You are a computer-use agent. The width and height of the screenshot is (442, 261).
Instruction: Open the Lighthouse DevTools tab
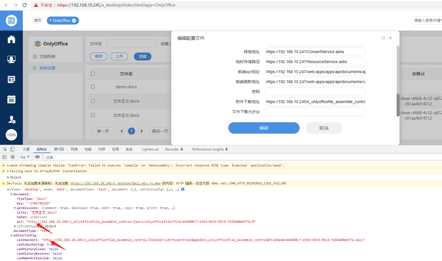[x=150, y=149]
